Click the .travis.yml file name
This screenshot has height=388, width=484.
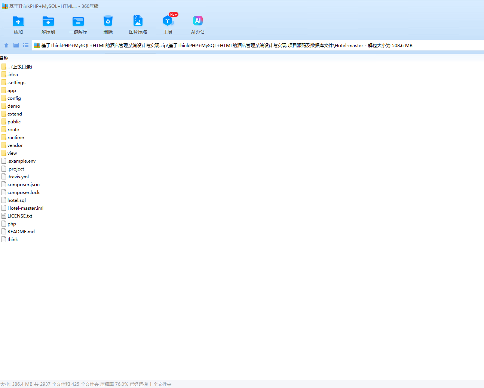coord(18,177)
